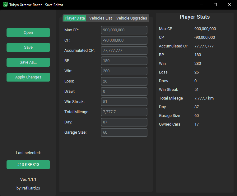Switch to the Player Data tab
237x196 pixels.
[75, 18]
